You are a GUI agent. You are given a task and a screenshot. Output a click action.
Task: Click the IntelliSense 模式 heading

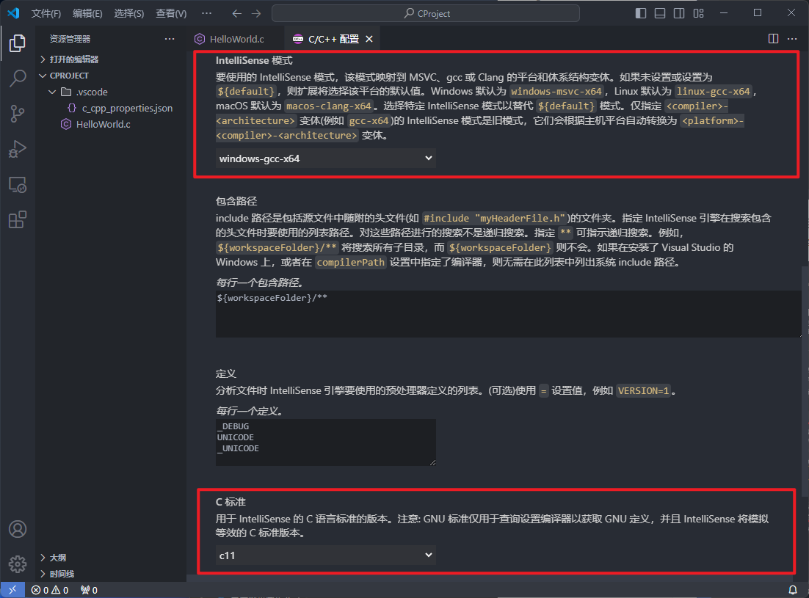coord(254,61)
